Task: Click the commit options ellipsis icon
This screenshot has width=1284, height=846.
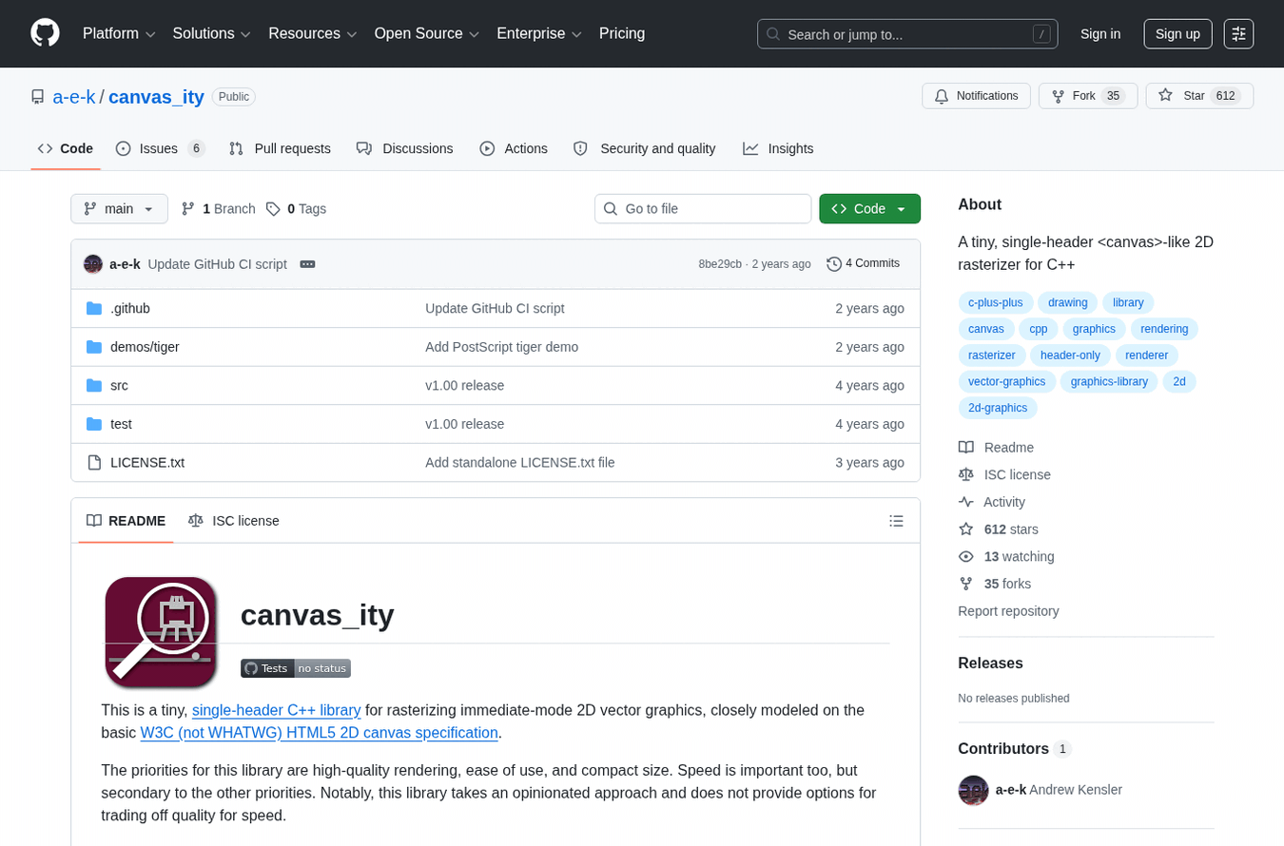Action: pyautogui.click(x=307, y=264)
